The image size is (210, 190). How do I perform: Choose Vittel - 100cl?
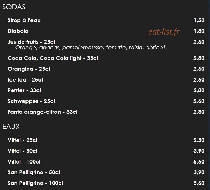click(x=24, y=162)
